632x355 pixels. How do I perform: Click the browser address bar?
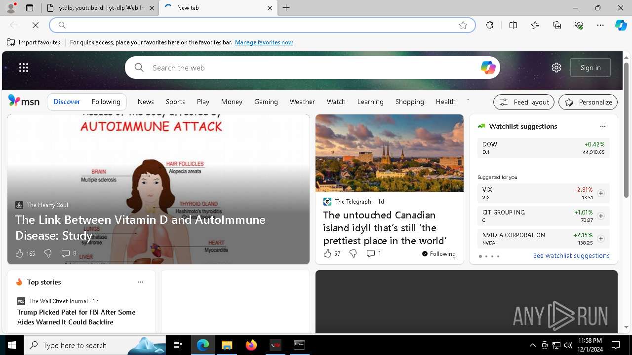point(262,25)
